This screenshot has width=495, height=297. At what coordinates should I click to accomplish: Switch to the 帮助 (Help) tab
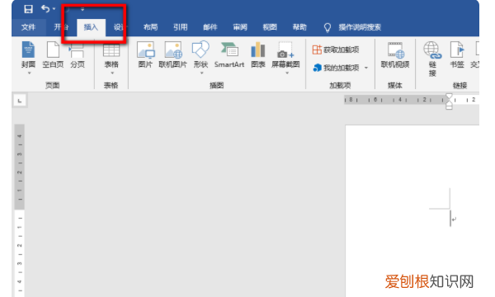(x=299, y=27)
